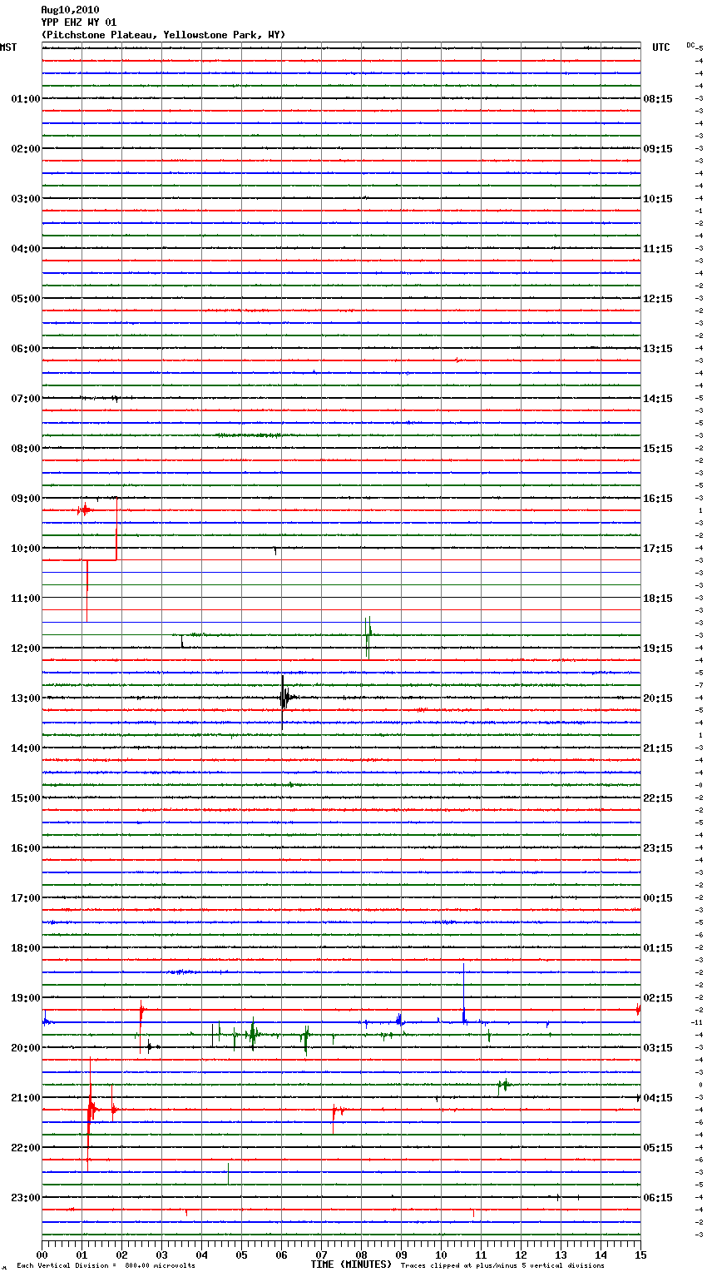Click the 18:15 UTC row label
The height and width of the screenshot is (1277, 707).
[x=658, y=599]
